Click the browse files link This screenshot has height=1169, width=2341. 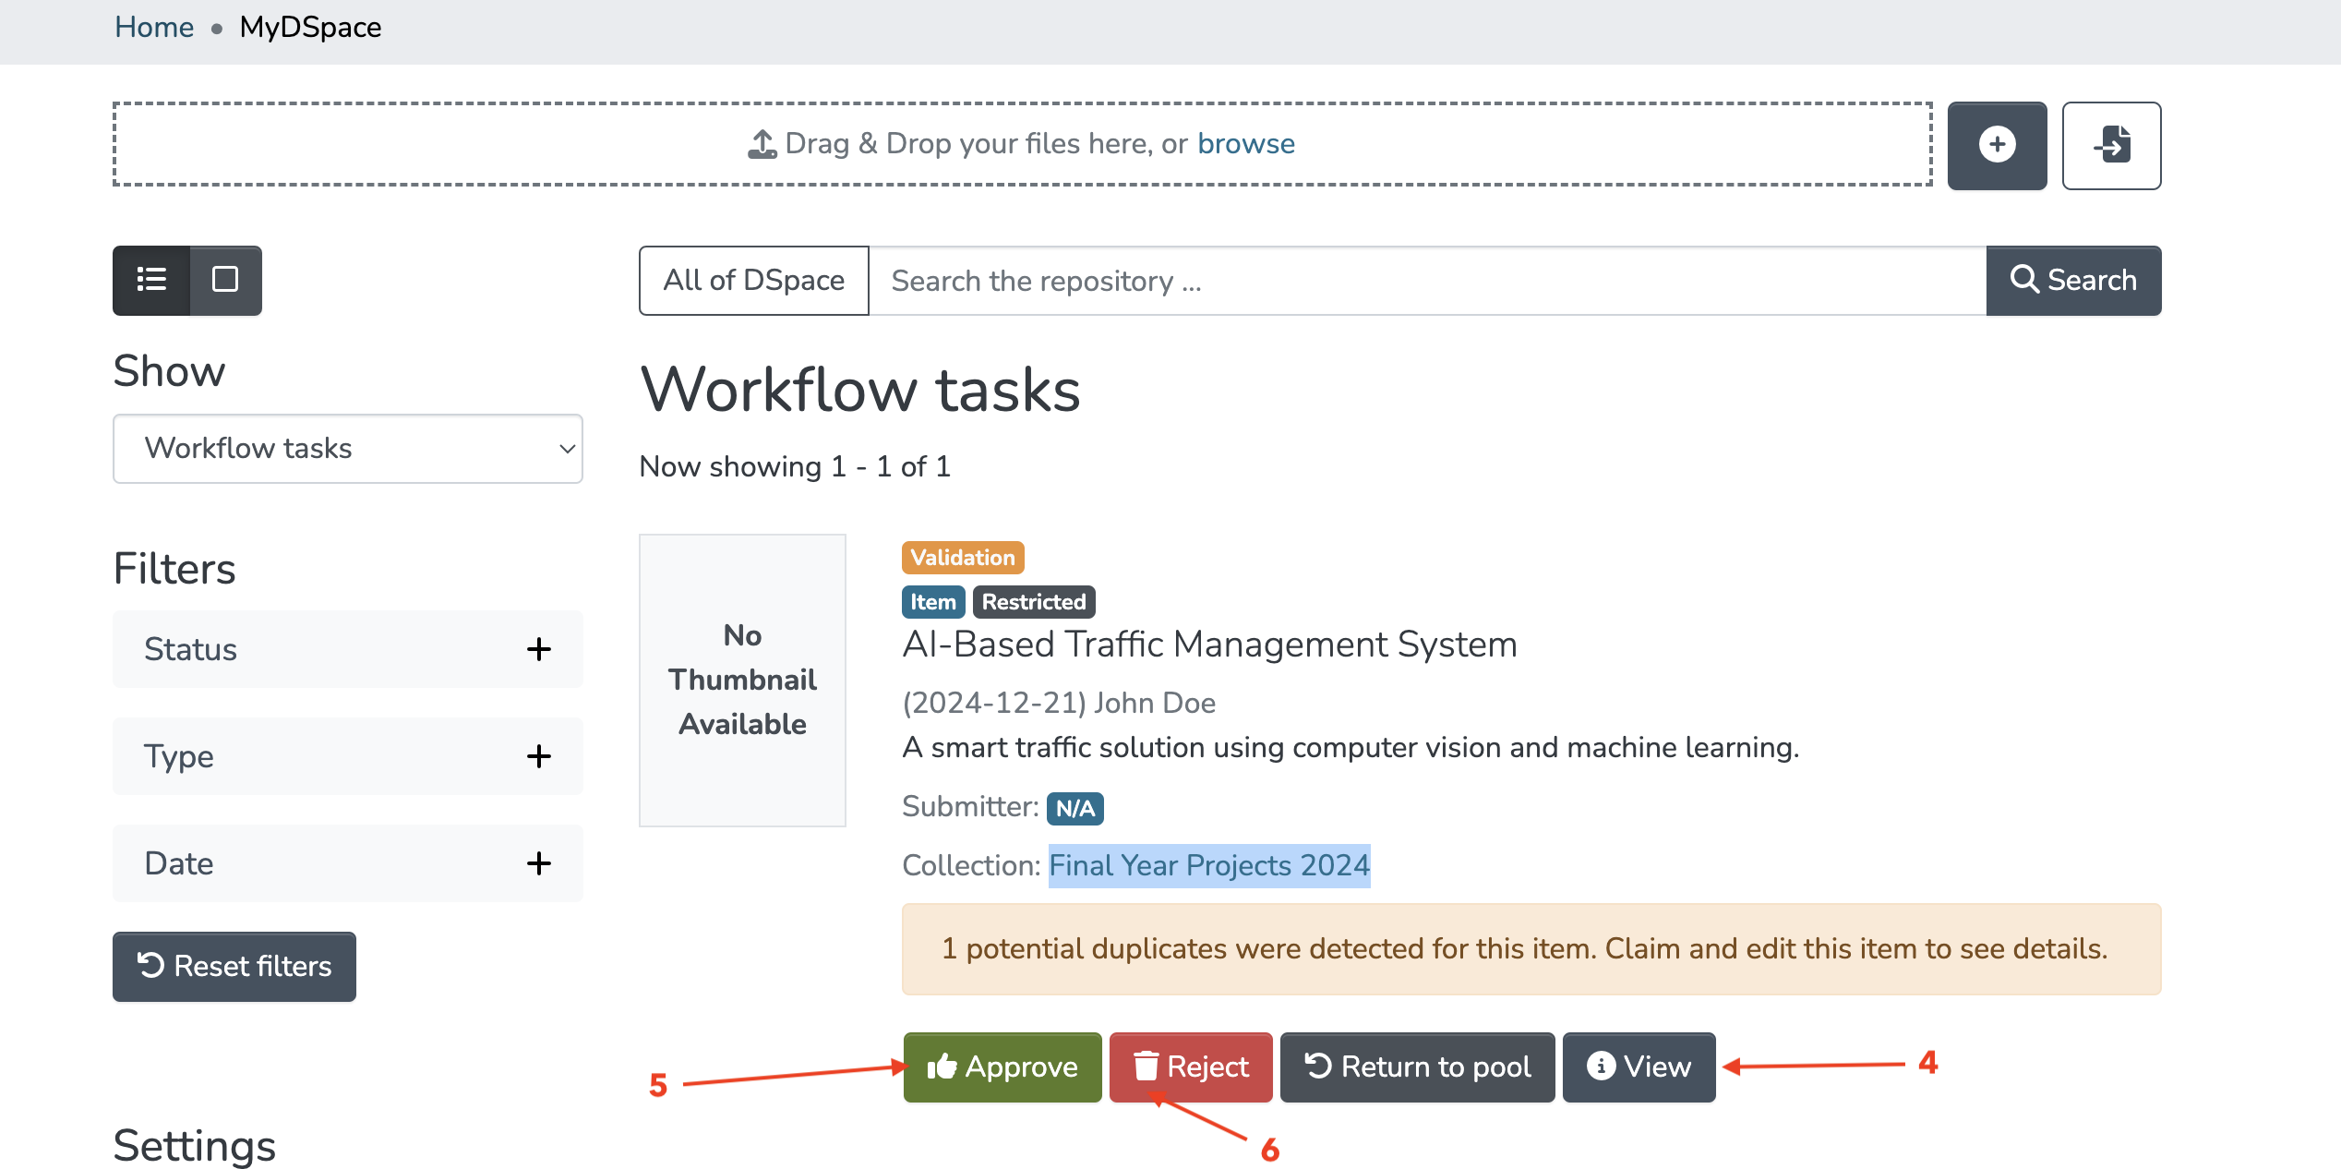click(x=1245, y=144)
